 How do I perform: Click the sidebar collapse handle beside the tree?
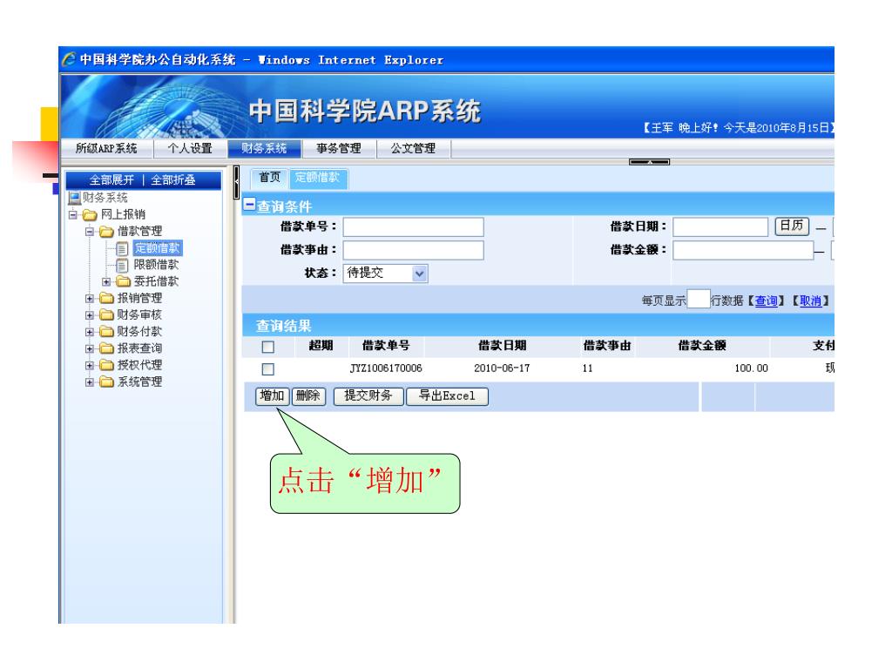coord(236,183)
